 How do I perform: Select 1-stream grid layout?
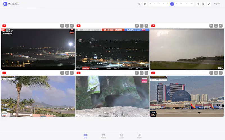(x=150, y=4)
